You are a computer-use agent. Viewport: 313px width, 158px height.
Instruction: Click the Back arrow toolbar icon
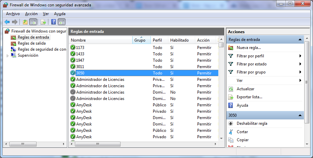pos(7,22)
